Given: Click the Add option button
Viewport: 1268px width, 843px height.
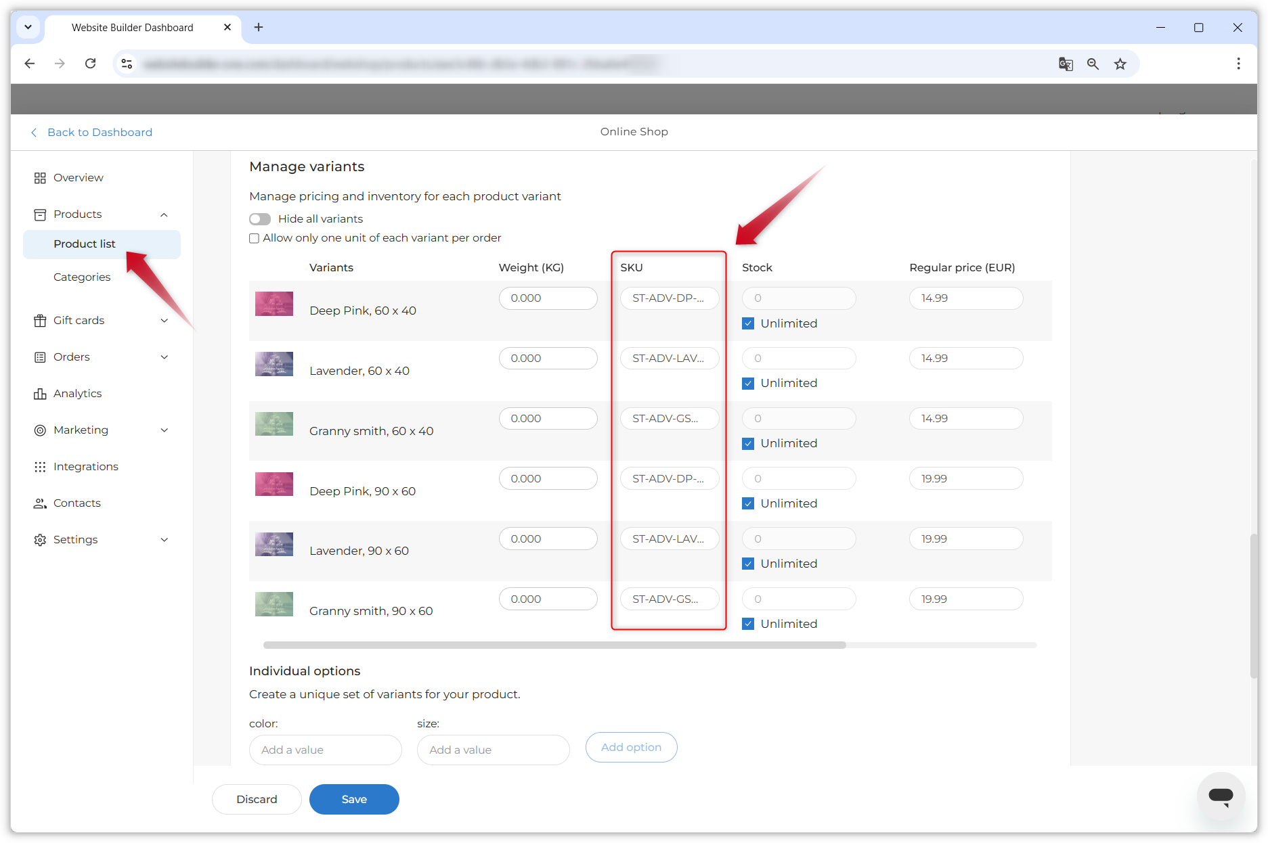Looking at the screenshot, I should click(x=631, y=748).
